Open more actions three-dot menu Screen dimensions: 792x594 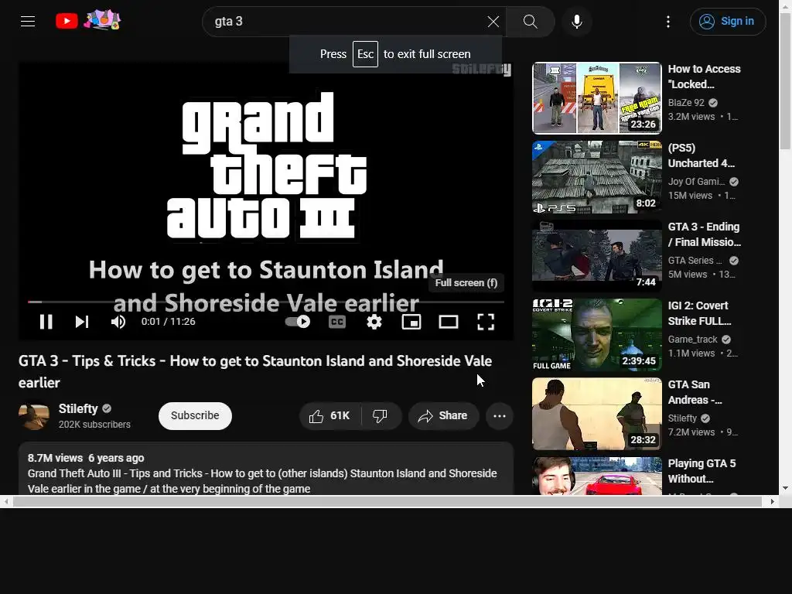click(500, 415)
